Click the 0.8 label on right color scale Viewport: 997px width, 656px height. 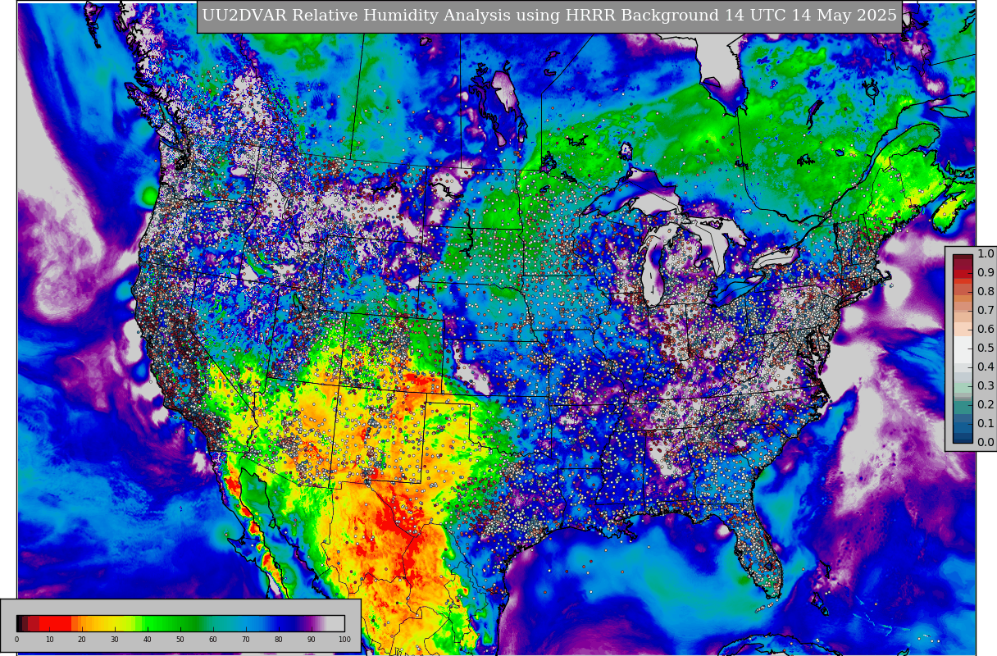tap(986, 292)
